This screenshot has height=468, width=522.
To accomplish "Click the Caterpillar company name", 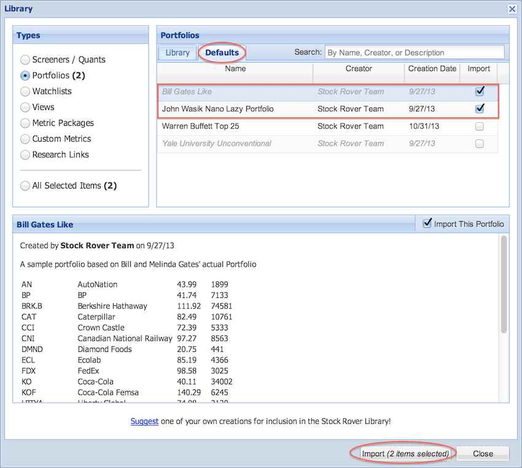I will click(x=96, y=317).
